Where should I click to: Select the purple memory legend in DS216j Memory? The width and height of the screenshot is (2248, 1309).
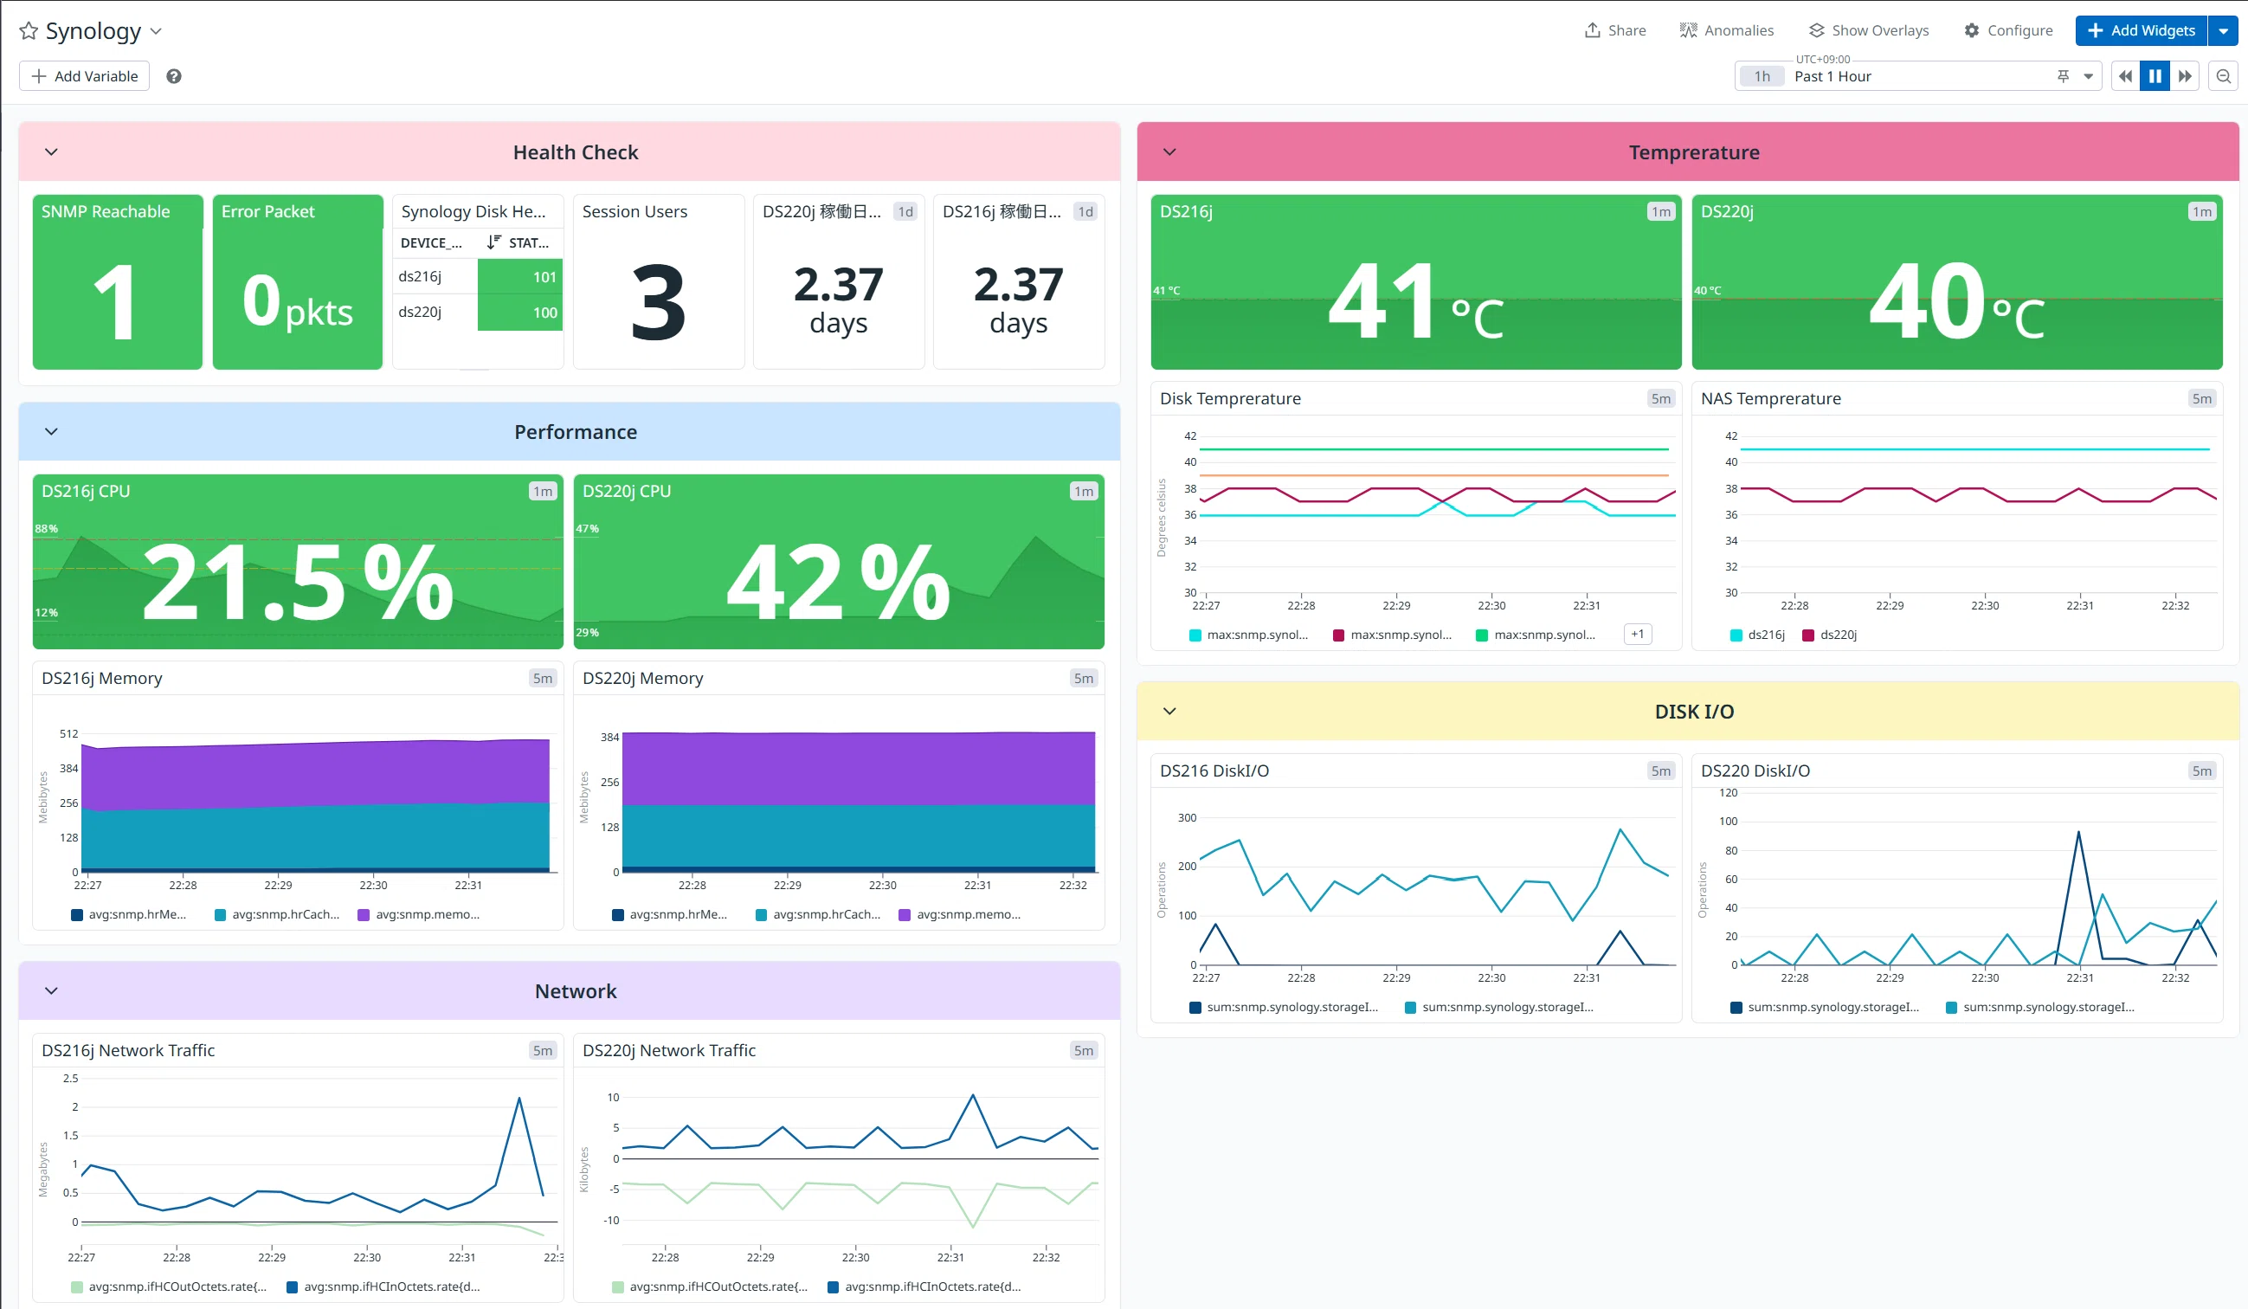418,914
